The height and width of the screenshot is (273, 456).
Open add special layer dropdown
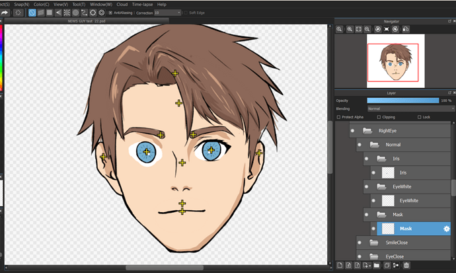(367, 265)
